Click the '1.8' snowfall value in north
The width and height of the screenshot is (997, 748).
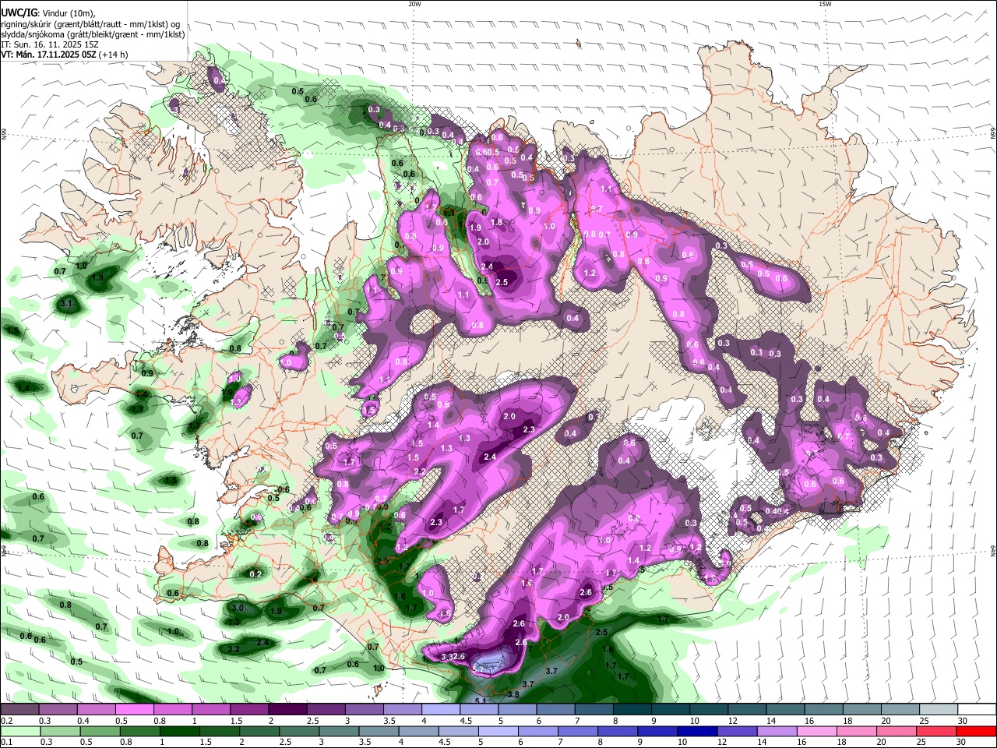[x=496, y=222]
